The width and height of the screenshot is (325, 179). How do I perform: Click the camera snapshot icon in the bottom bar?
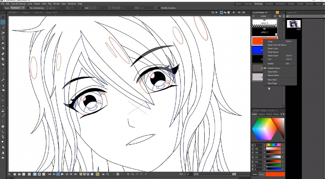19,174
